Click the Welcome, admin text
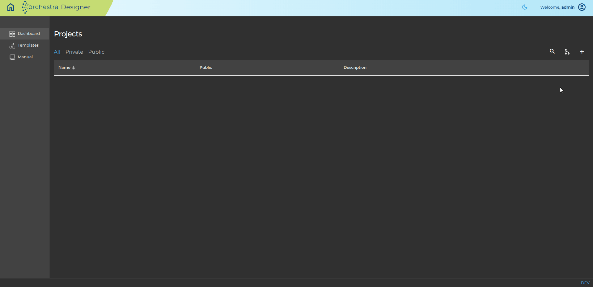The height and width of the screenshot is (287, 593). click(557, 7)
